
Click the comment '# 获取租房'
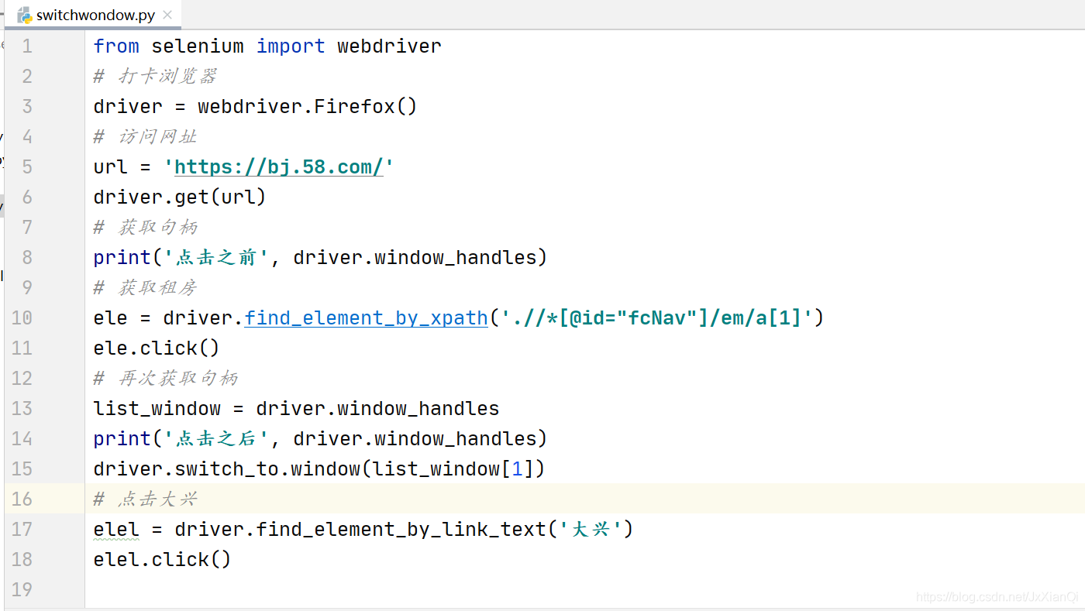pyautogui.click(x=145, y=287)
